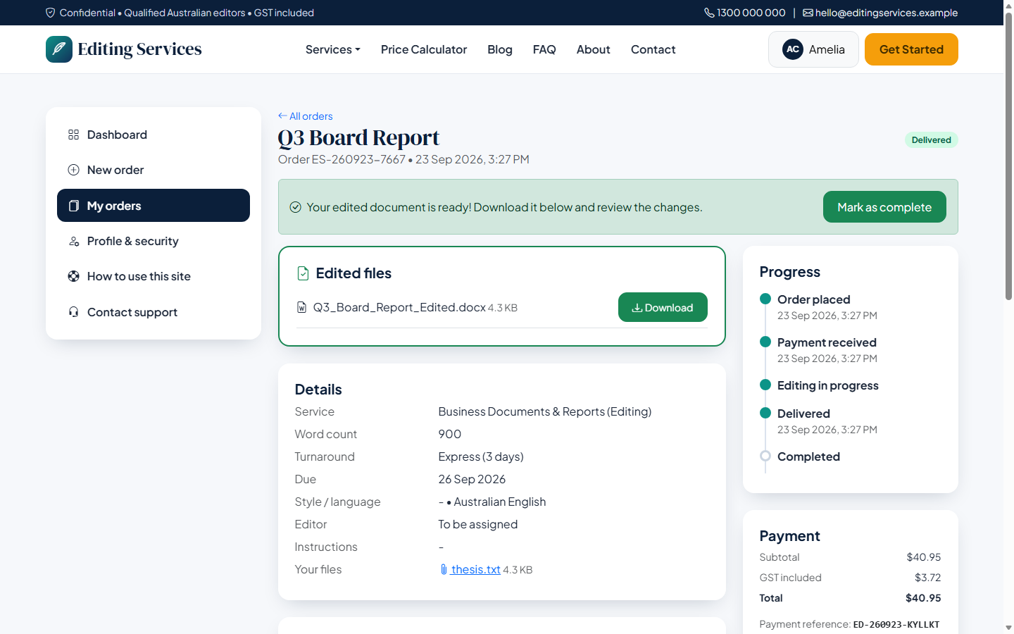The height and width of the screenshot is (634, 1014).
Task: Navigate to the About page
Action: tap(594, 49)
